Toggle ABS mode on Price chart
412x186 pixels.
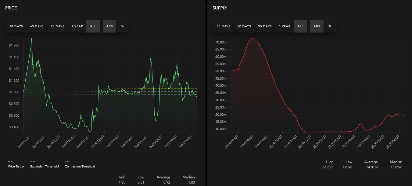click(109, 26)
